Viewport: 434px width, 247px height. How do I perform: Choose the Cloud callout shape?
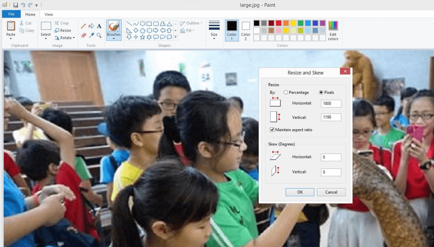click(x=169, y=37)
